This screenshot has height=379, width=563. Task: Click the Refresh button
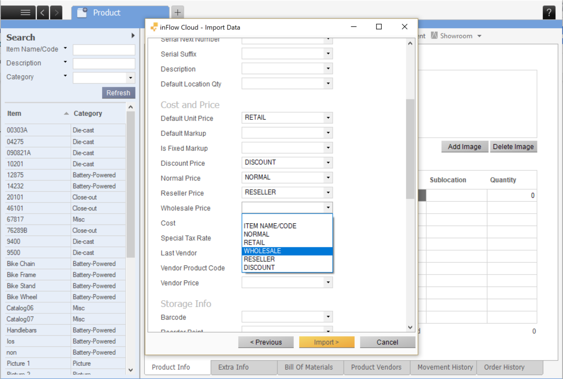118,92
